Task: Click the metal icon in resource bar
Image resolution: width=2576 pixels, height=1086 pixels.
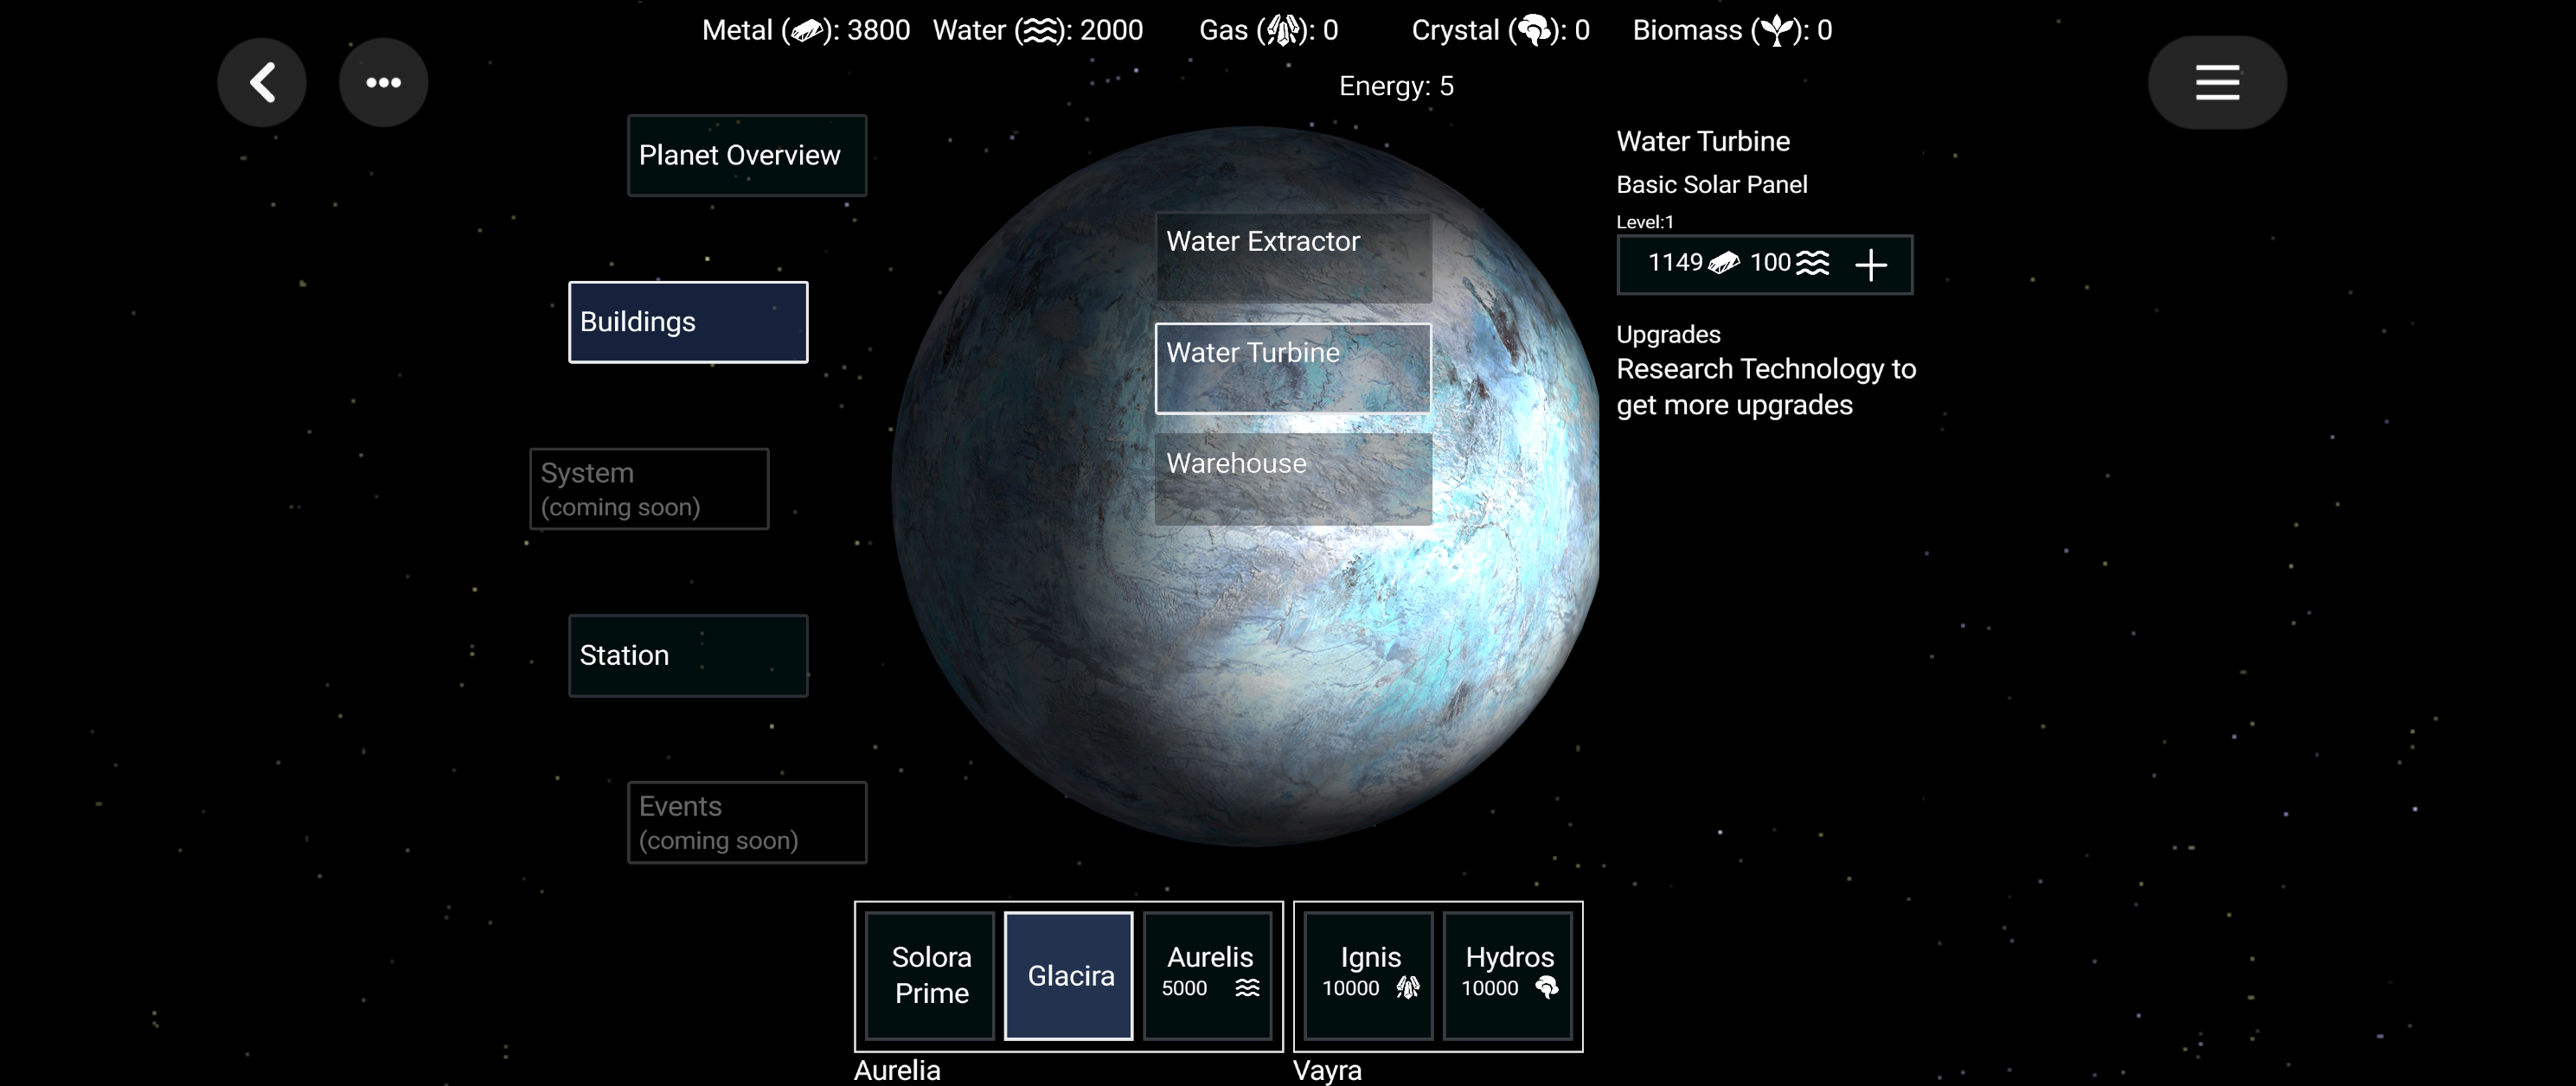Action: 806,31
